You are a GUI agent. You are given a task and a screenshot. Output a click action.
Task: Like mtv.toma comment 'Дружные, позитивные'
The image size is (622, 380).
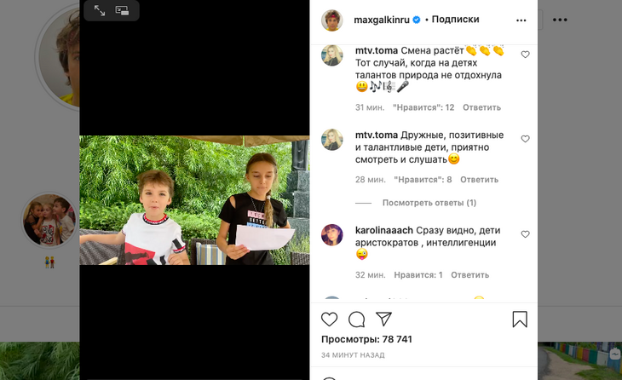coord(525,139)
